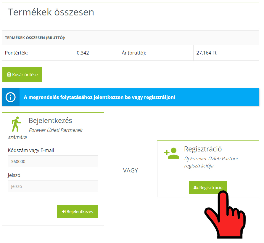Click the Ár (bruttó) label cell
Image resolution: width=264 pixels, height=243 pixels.
pyautogui.click(x=134, y=53)
